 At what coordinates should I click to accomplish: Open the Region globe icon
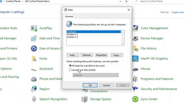(x=34, y=89)
